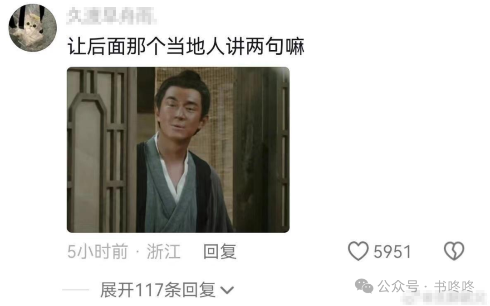
Task: Click the man's face in the image
Action: pos(181,110)
